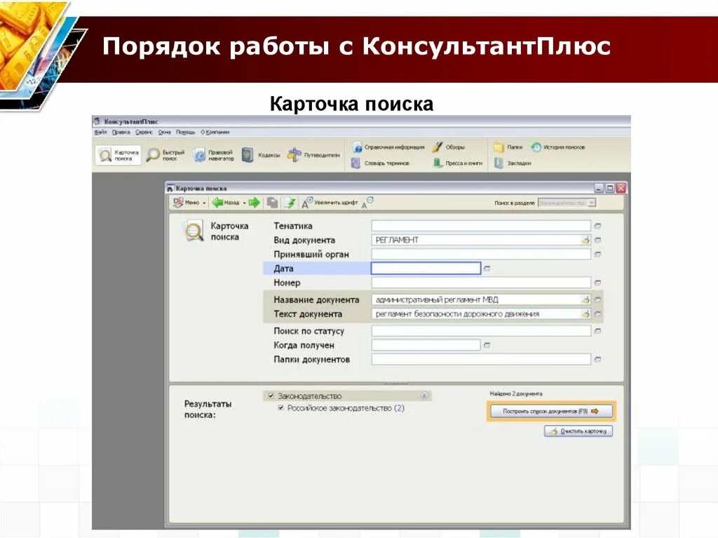718x538 pixels.
Task: Open the Файл menu
Action: coord(100,132)
